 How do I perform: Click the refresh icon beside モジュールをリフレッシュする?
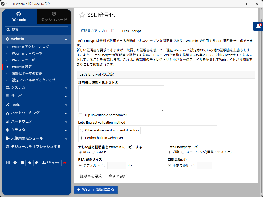tap(7, 147)
